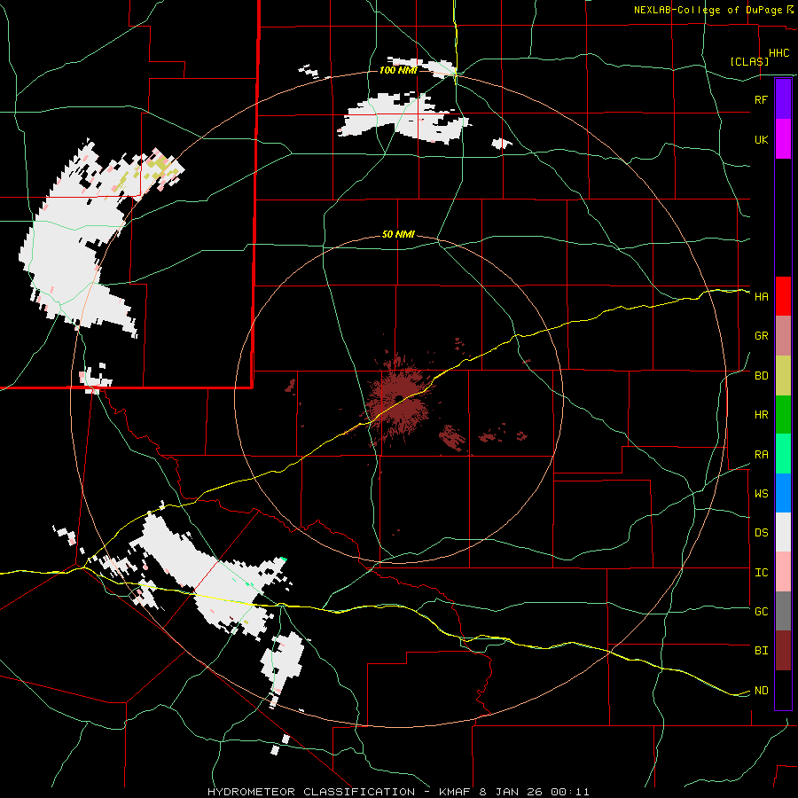Click the dark green HR heavy rain swatch

783,415
